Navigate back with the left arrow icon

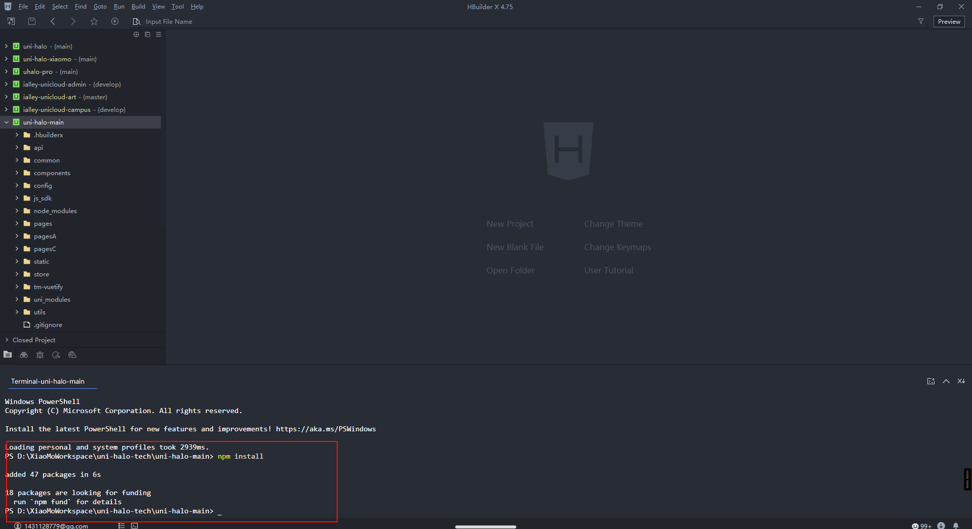[53, 21]
